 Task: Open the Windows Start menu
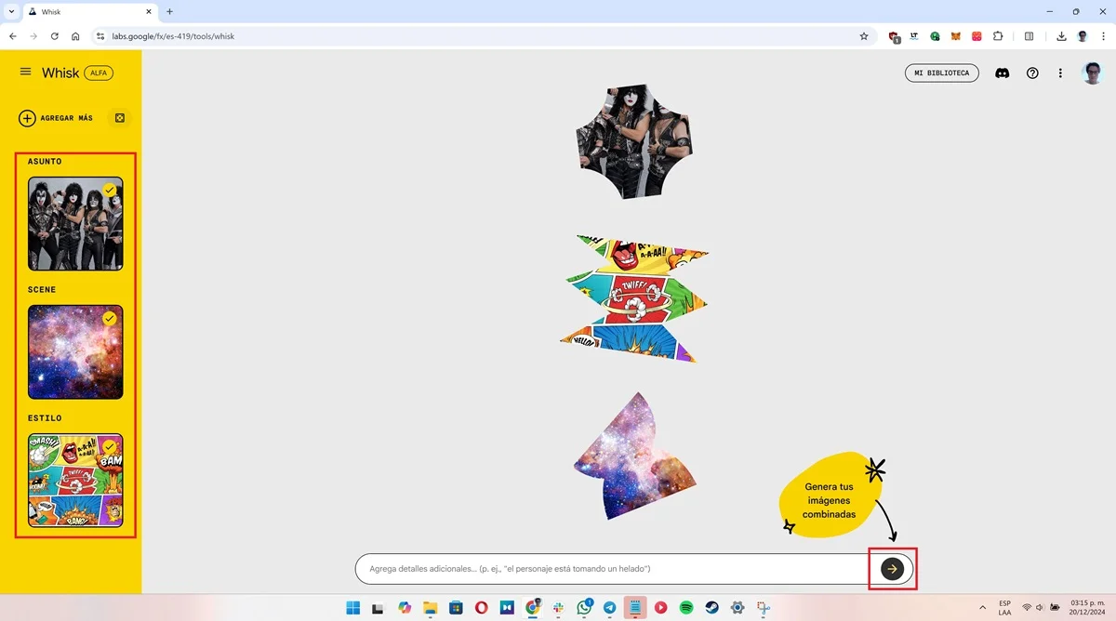click(x=352, y=607)
